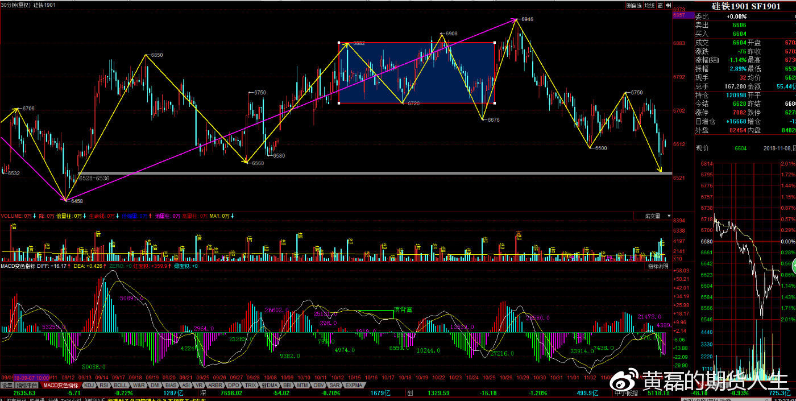Click the 18-09-07 10:00 date cursor label
This screenshot has width=796, height=401.
coord(30,377)
